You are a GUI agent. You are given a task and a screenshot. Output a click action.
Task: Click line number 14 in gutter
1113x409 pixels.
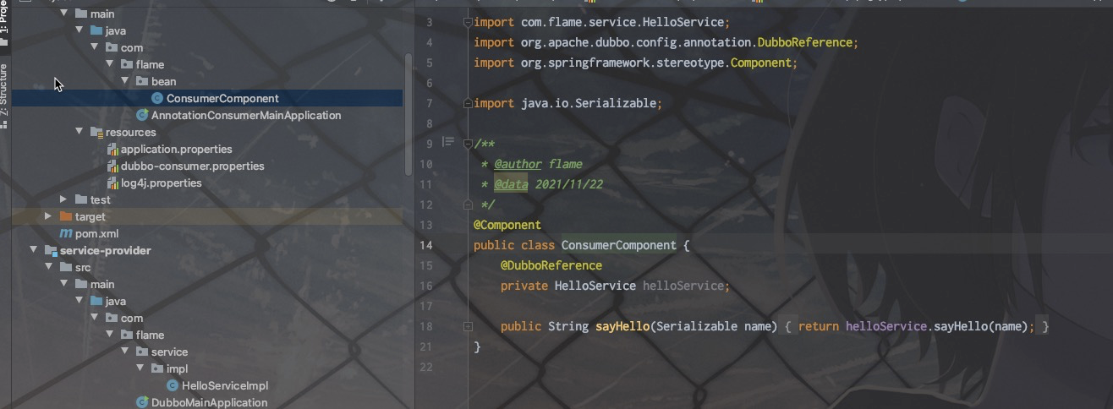click(x=426, y=245)
